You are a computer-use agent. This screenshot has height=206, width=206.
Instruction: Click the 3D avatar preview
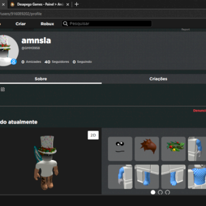[46, 162]
